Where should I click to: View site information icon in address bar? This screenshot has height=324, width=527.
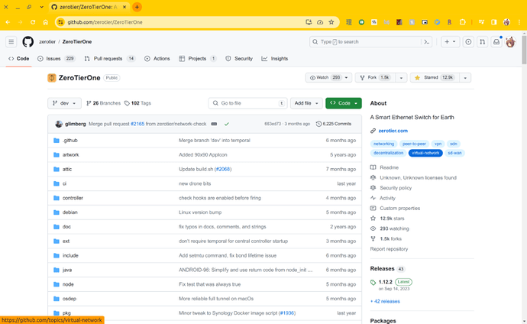[x=60, y=22]
